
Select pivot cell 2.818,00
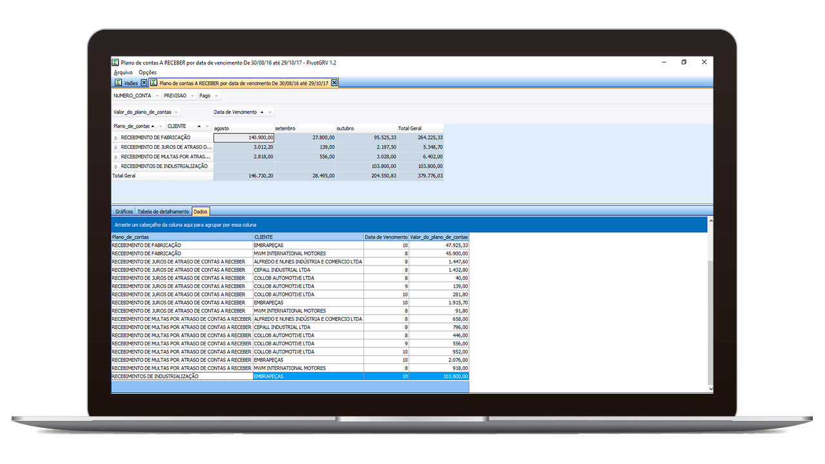244,157
